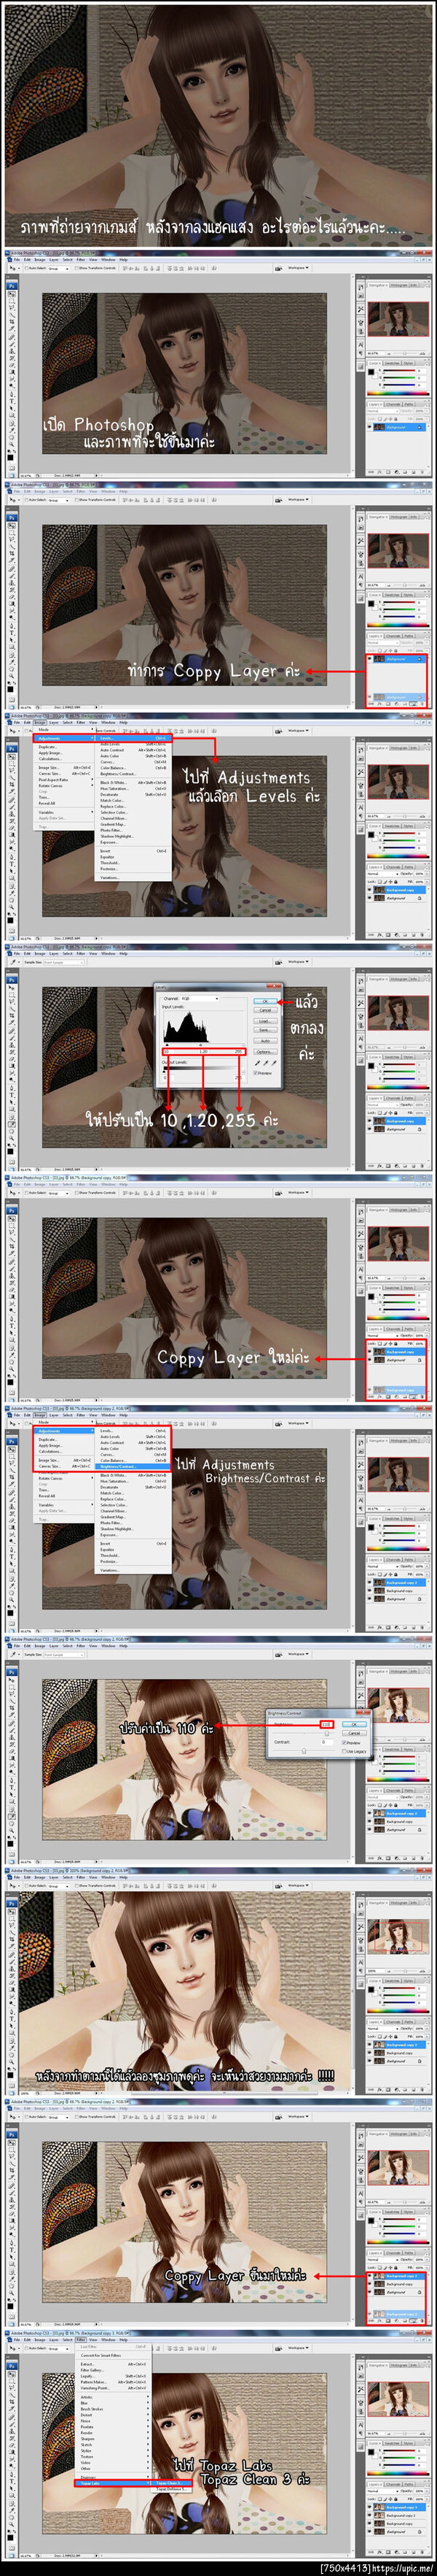Open https://upic.me/ link at bottom

(x=404, y=2568)
